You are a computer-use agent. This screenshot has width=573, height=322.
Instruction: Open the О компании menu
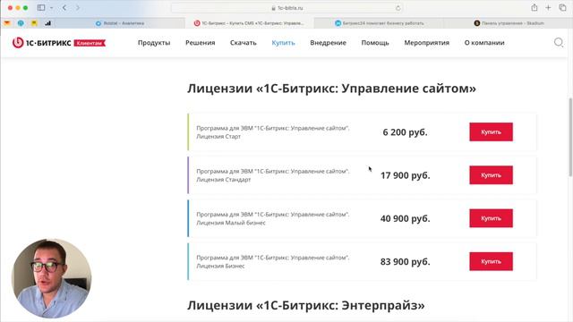click(x=484, y=43)
